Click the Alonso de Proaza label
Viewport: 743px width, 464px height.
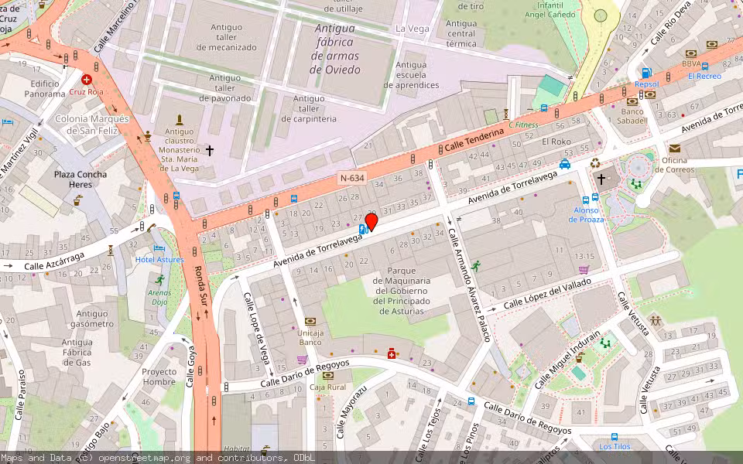[586, 214]
